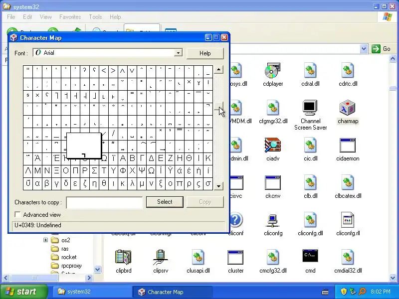The image size is (399, 299).
Task: Select the ckcnv program icon
Action: point(273,183)
